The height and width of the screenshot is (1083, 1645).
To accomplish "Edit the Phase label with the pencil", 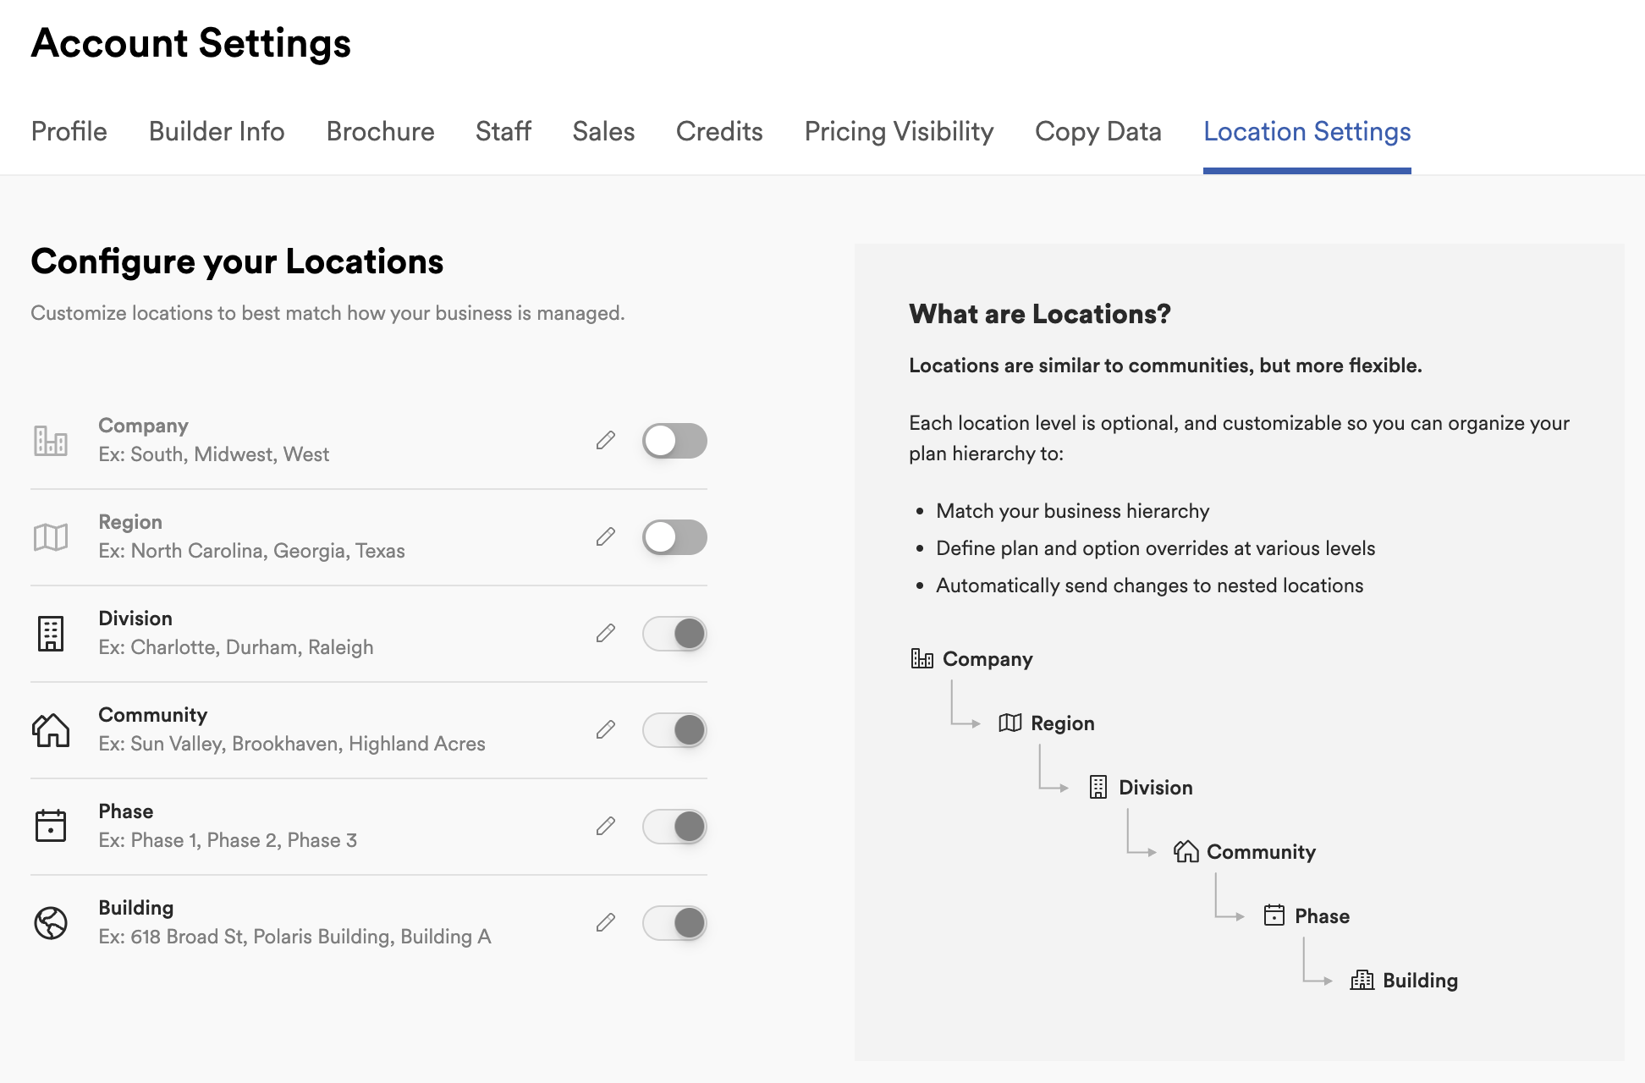I will (605, 825).
